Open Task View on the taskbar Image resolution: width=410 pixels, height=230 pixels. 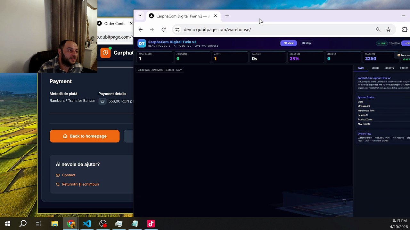(x=38, y=224)
